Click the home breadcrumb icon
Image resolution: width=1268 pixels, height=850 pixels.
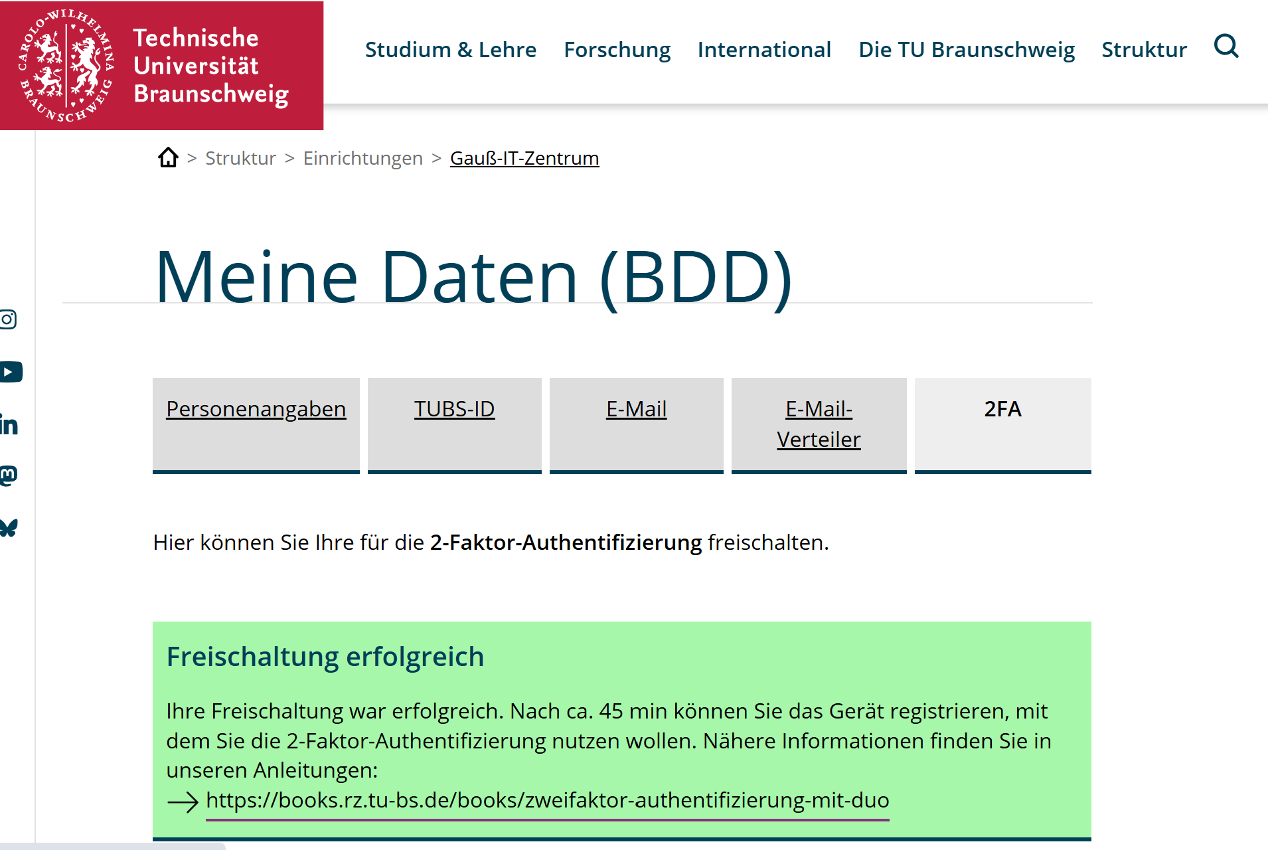click(x=168, y=158)
